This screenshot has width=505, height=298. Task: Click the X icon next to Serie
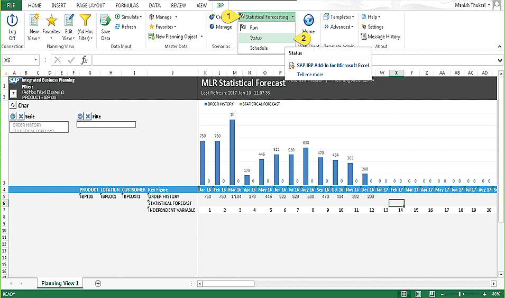click(21, 116)
